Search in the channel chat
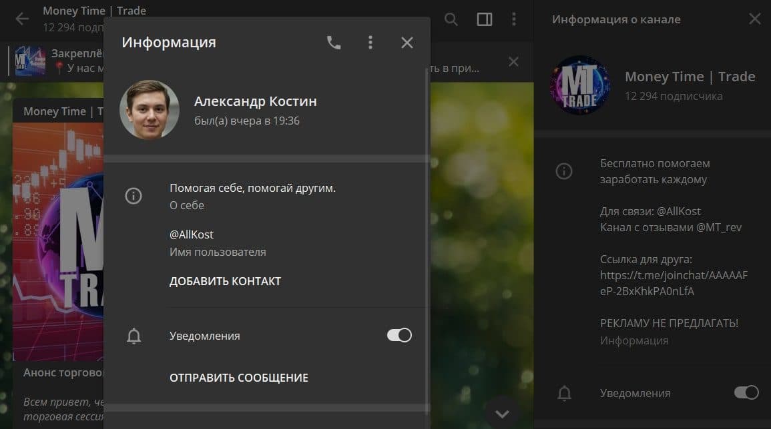The height and width of the screenshot is (429, 771). [x=451, y=19]
